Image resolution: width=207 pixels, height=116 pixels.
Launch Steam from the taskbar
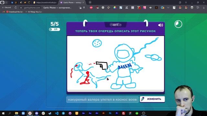[50, 113]
